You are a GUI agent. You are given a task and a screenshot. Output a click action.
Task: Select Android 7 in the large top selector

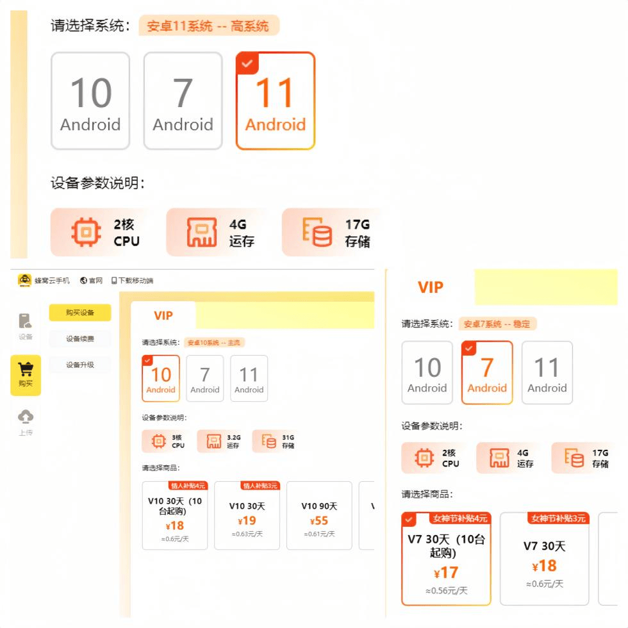coord(183,101)
